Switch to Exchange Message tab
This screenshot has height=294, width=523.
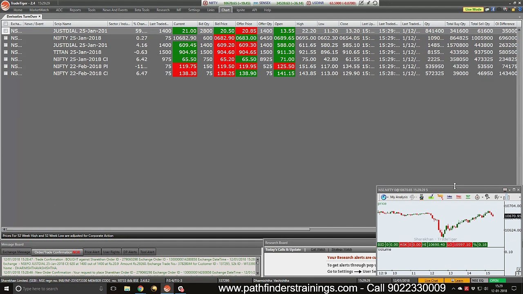(16, 252)
